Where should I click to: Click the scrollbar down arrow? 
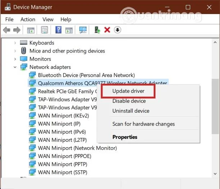click(x=215, y=174)
